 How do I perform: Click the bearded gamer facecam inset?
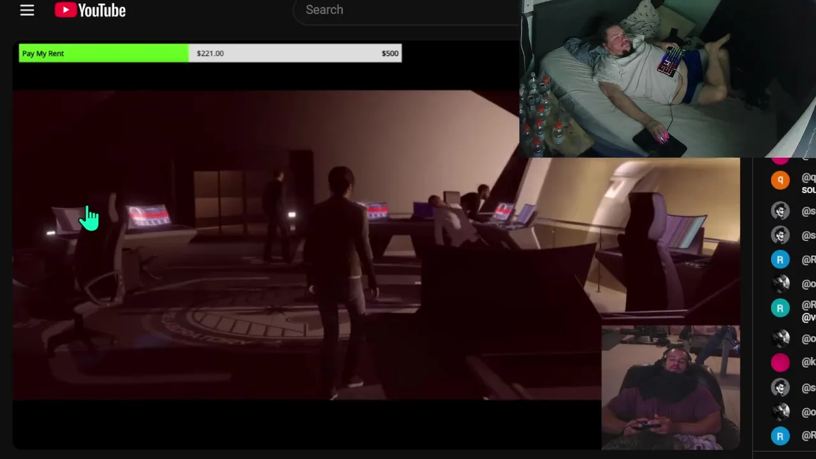[671, 388]
